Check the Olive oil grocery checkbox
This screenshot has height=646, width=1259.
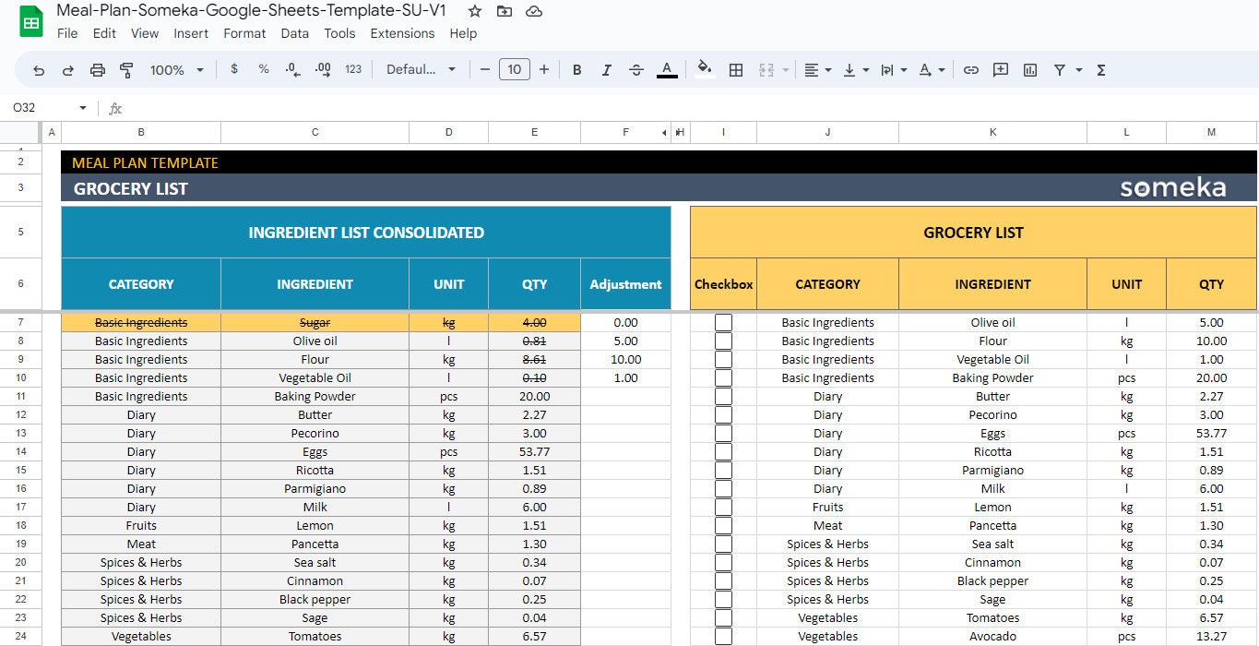click(x=723, y=322)
